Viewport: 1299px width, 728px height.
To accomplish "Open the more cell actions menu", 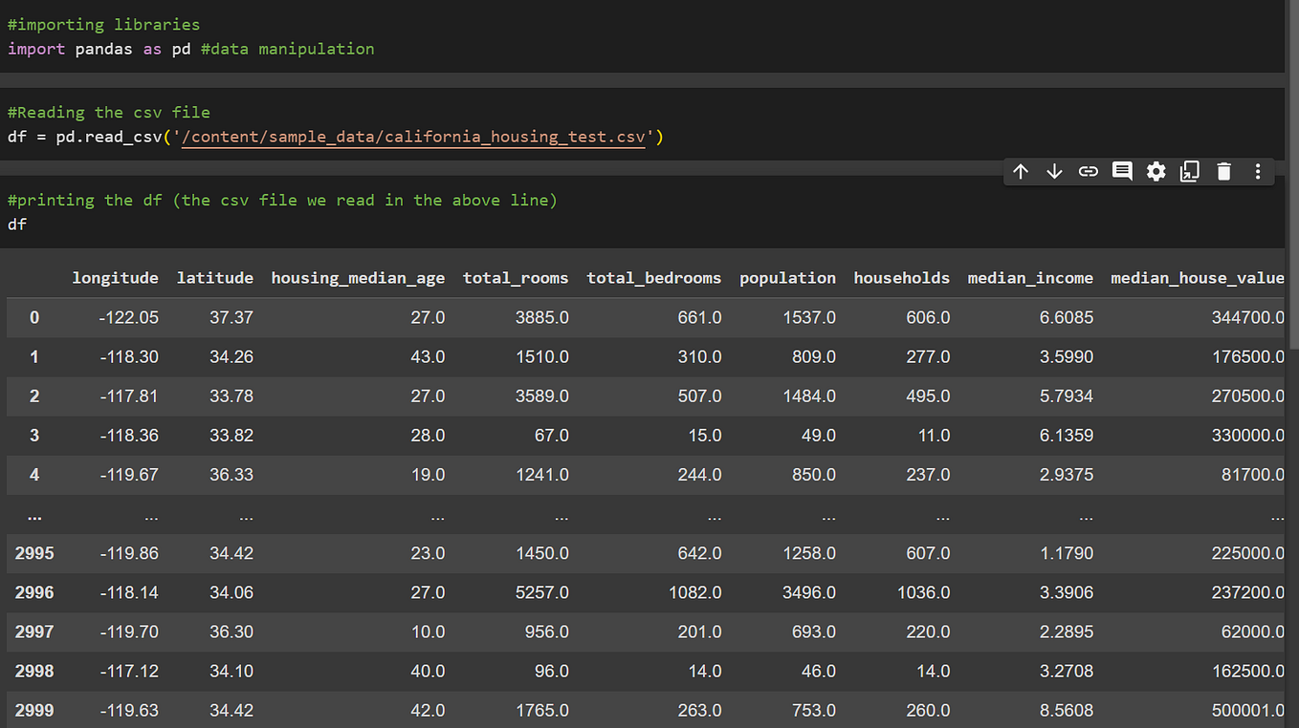I will (x=1258, y=171).
